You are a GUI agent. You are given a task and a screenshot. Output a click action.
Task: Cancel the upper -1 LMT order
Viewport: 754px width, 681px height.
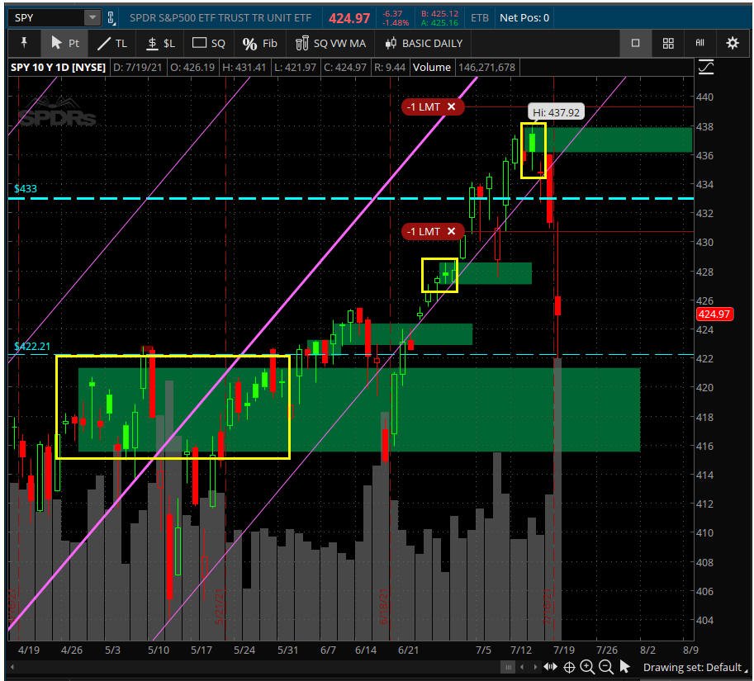tap(451, 106)
